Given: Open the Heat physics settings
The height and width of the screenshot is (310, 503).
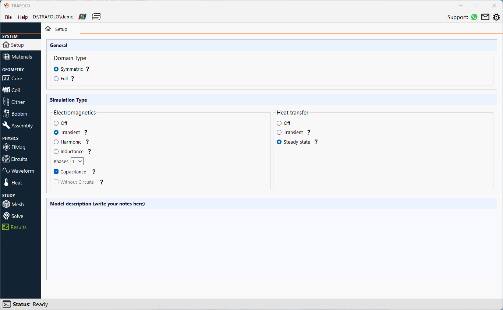Looking at the screenshot, I should pyautogui.click(x=17, y=183).
